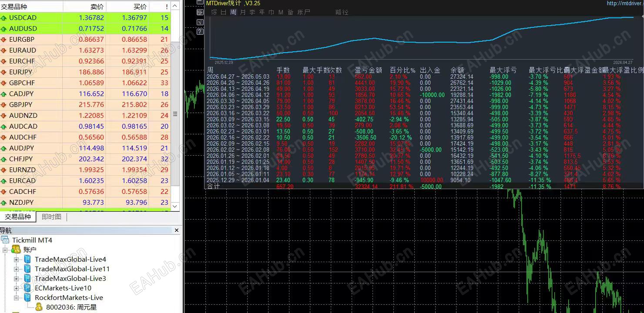Switch to the 交易品种 symbols tab
The image size is (644, 313).
[x=18, y=216]
